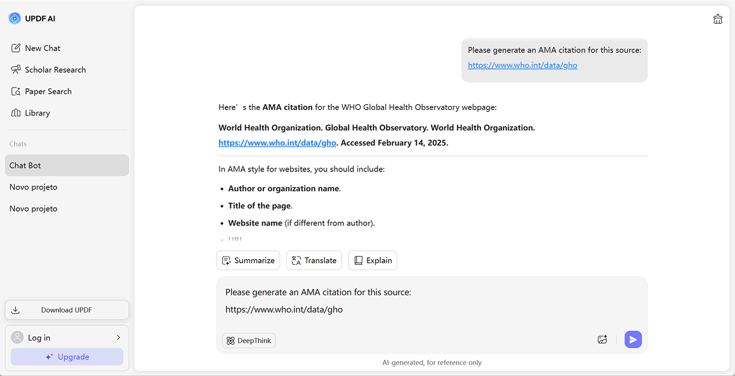This screenshot has height=376, width=735.
Task: Click the Translate button
Action: (x=314, y=260)
